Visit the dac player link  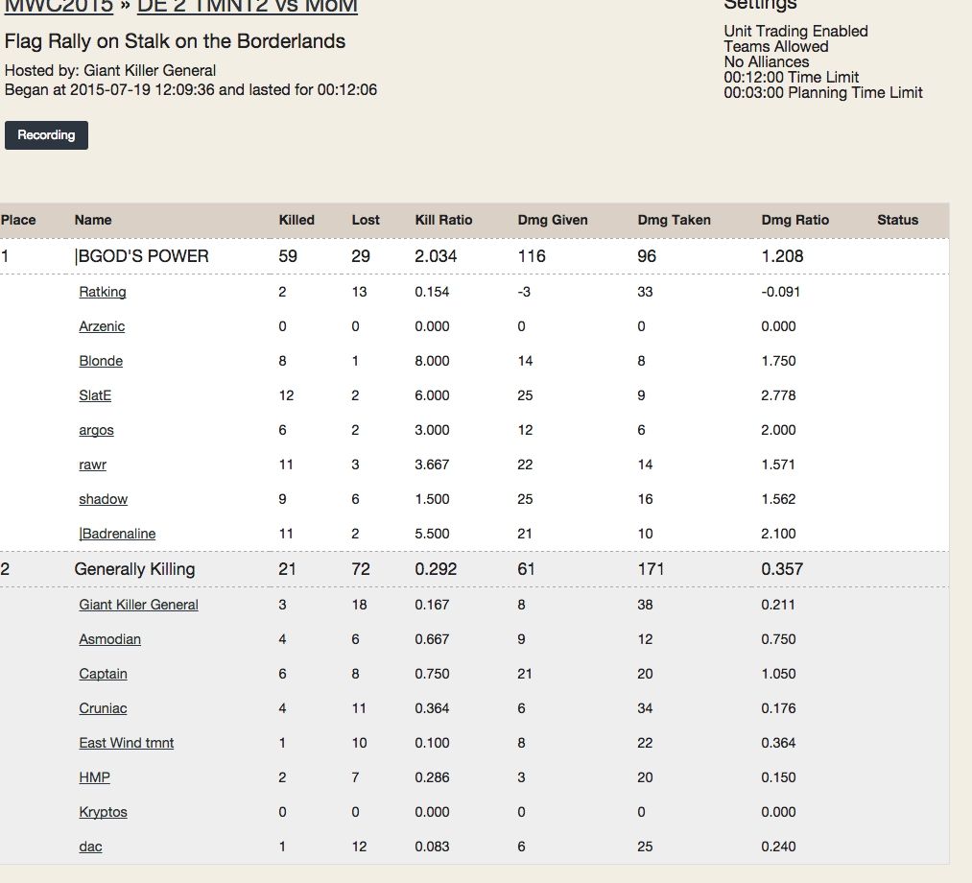click(90, 847)
